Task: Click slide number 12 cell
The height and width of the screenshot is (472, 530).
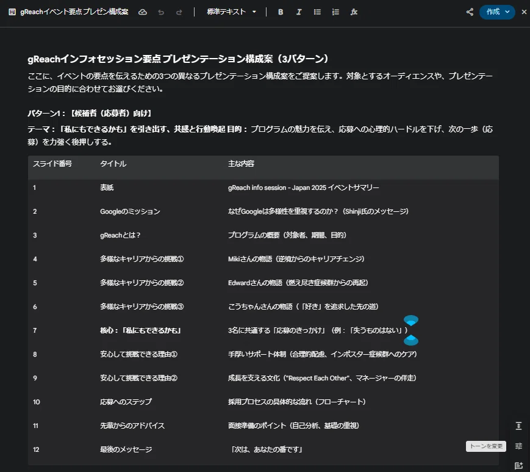Action: (36, 449)
